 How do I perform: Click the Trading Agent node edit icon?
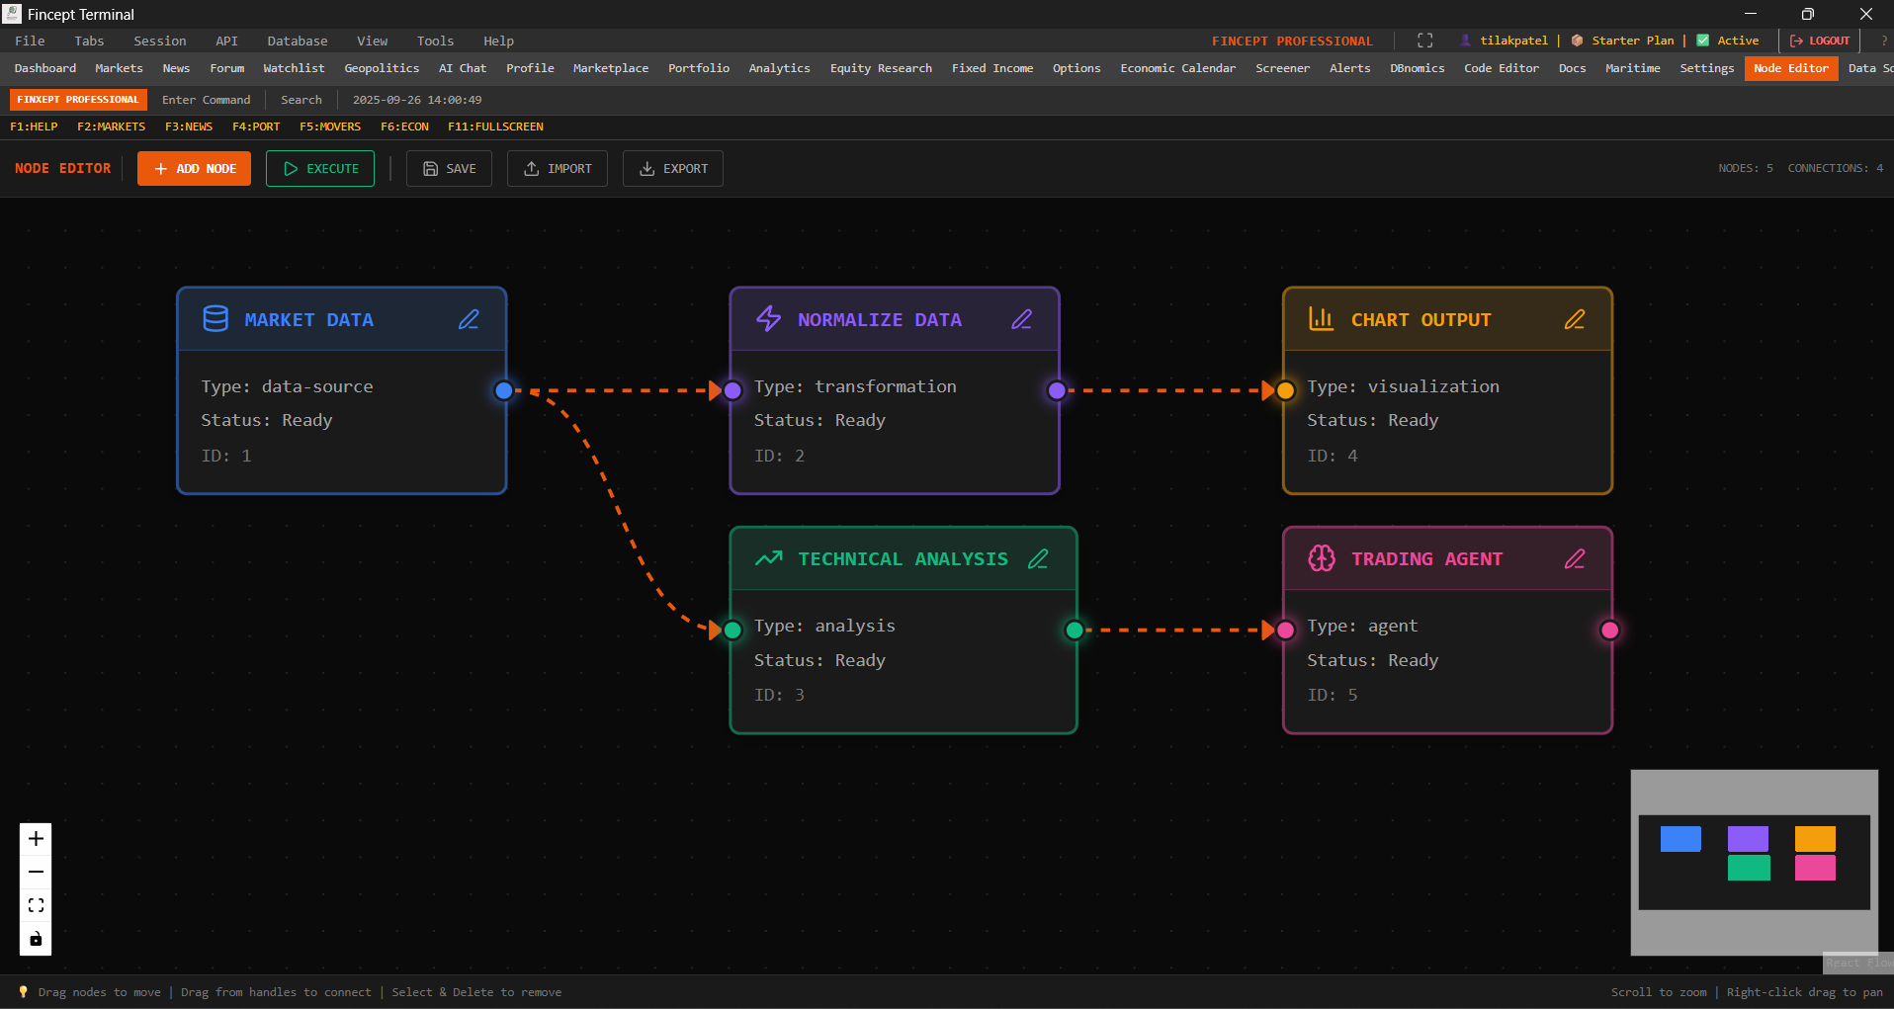(x=1574, y=558)
